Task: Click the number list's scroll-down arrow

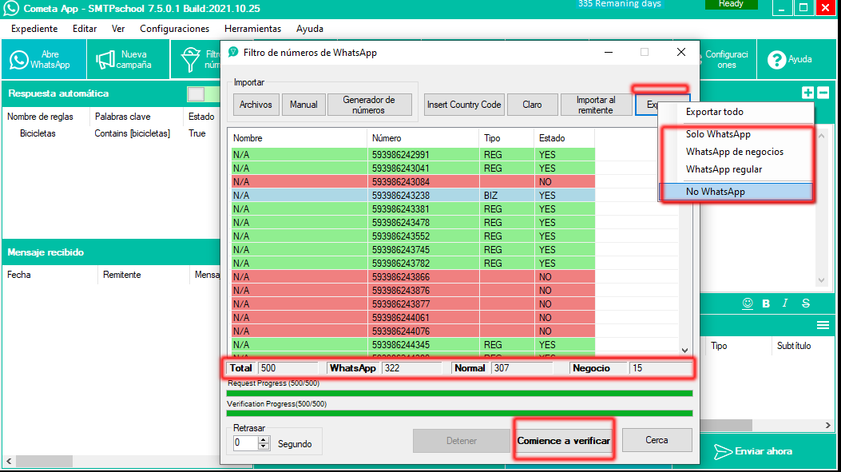Action: click(x=685, y=351)
